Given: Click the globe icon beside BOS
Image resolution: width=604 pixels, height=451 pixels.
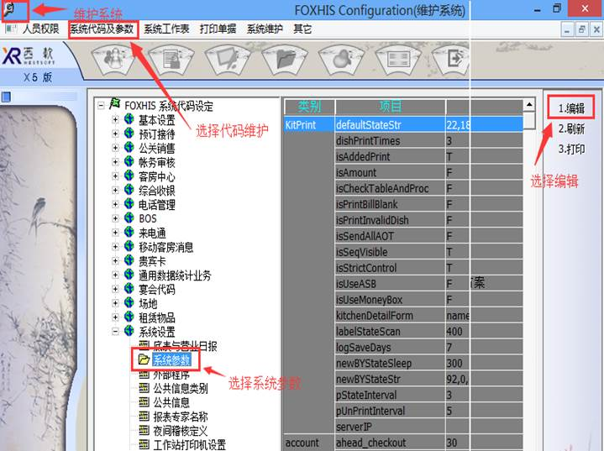Looking at the screenshot, I should coord(129,218).
